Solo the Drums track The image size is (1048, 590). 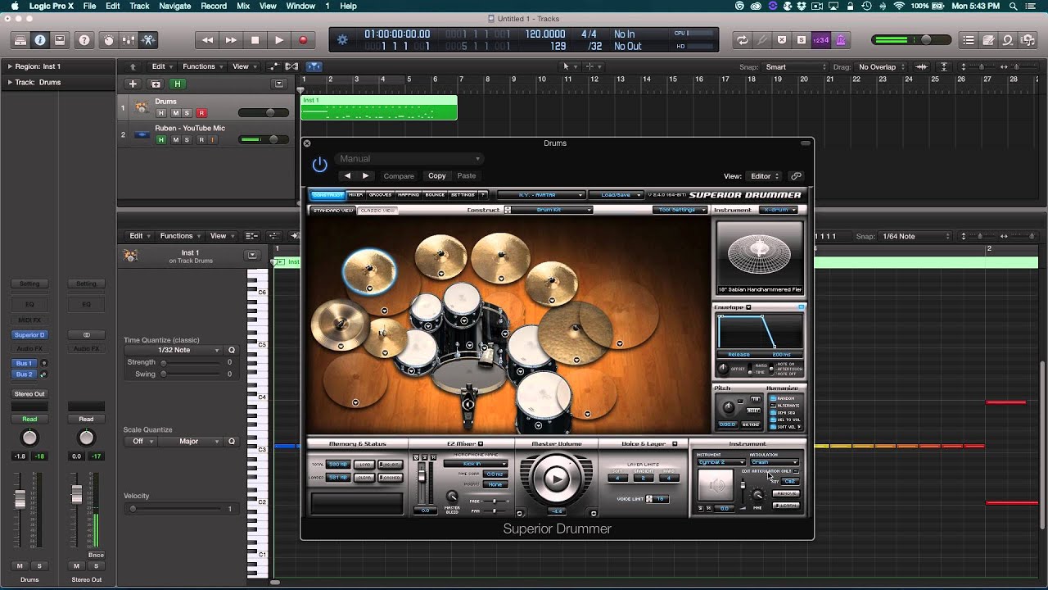[x=187, y=113]
